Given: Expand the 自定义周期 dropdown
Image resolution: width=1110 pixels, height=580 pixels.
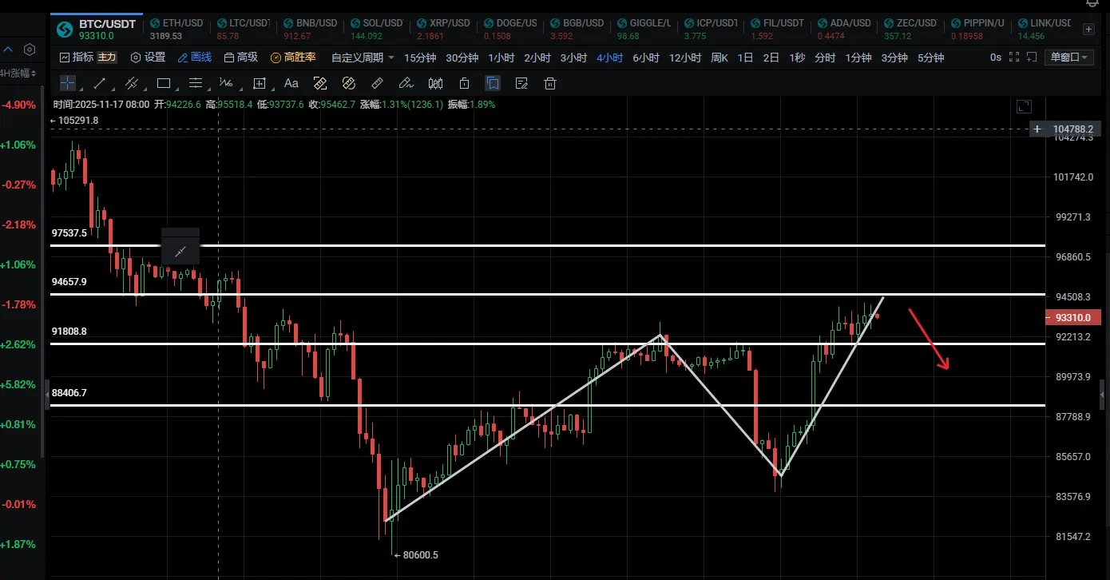Looking at the screenshot, I should pos(363,58).
